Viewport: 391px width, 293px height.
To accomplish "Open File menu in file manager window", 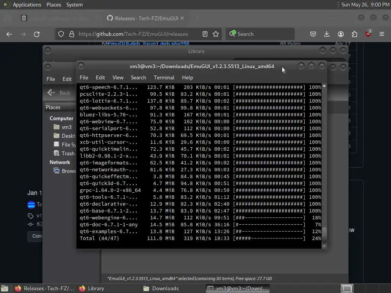I will (51, 79).
